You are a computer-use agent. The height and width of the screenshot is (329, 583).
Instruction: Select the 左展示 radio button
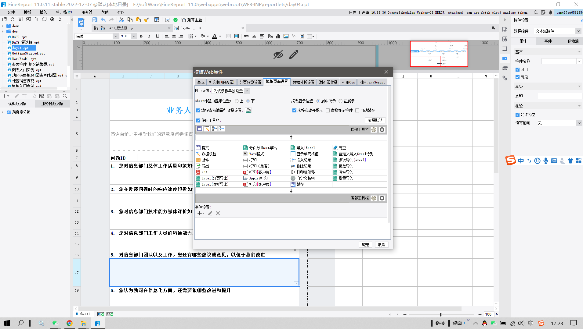341,101
